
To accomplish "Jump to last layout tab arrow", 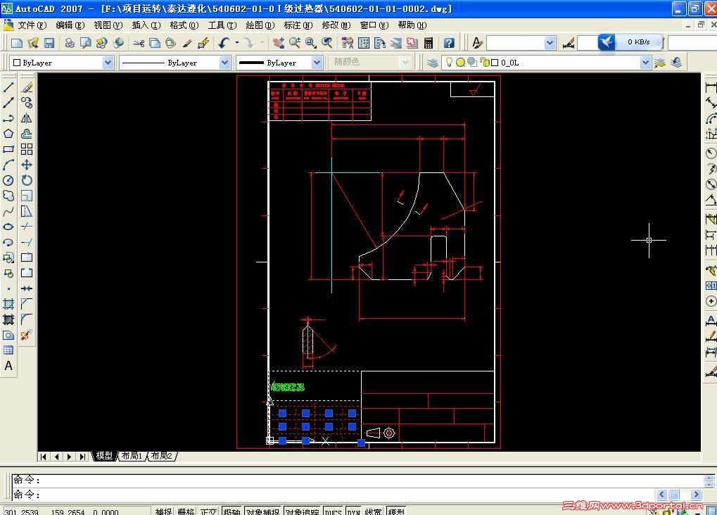I will pos(82,457).
